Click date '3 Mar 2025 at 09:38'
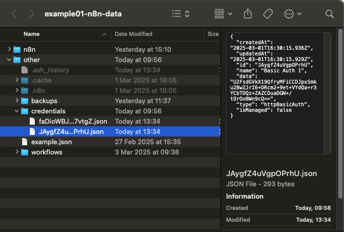This screenshot has height=232, width=344. (x=147, y=152)
